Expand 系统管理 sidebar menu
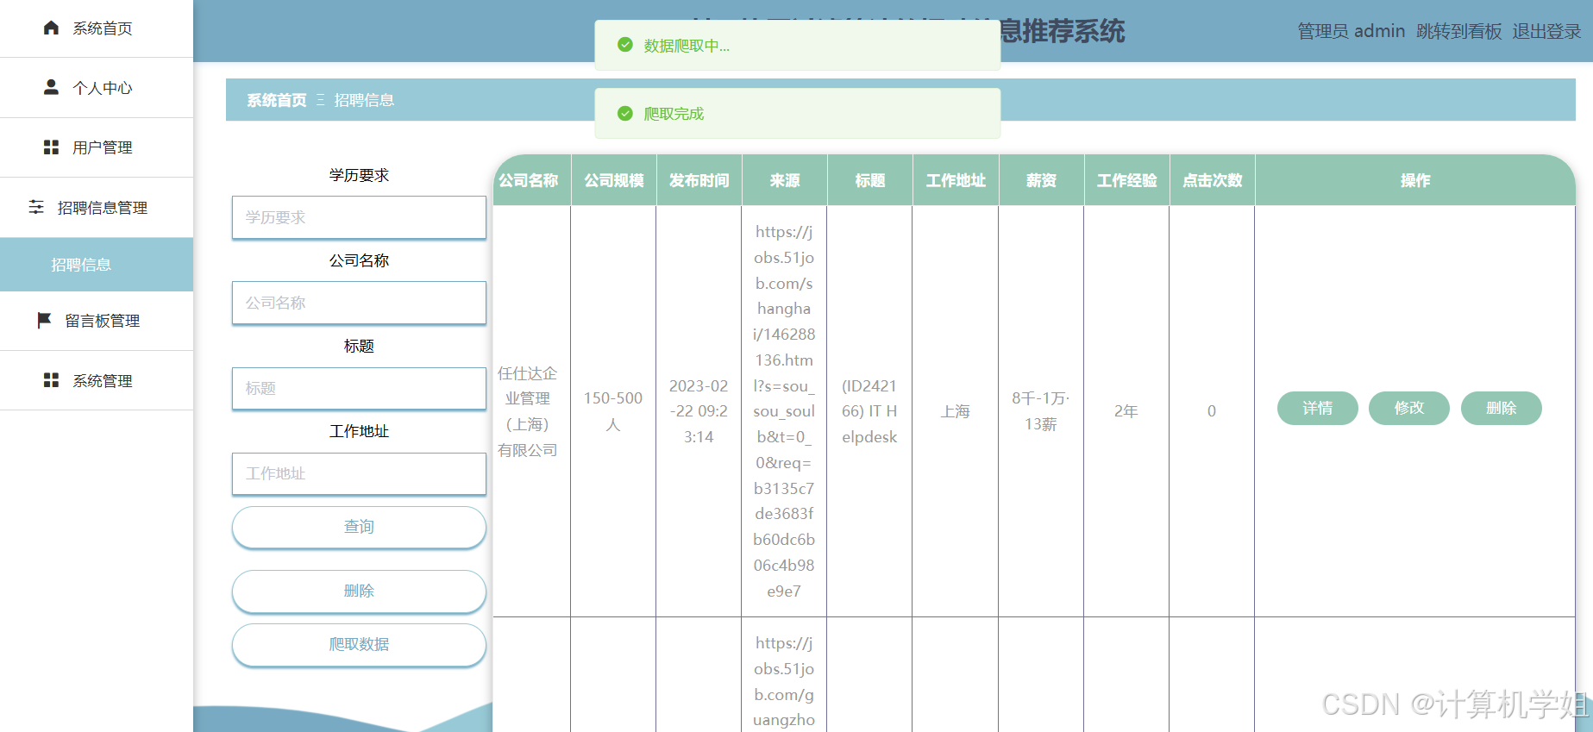Viewport: 1593px width, 732px height. pyautogui.click(x=97, y=380)
